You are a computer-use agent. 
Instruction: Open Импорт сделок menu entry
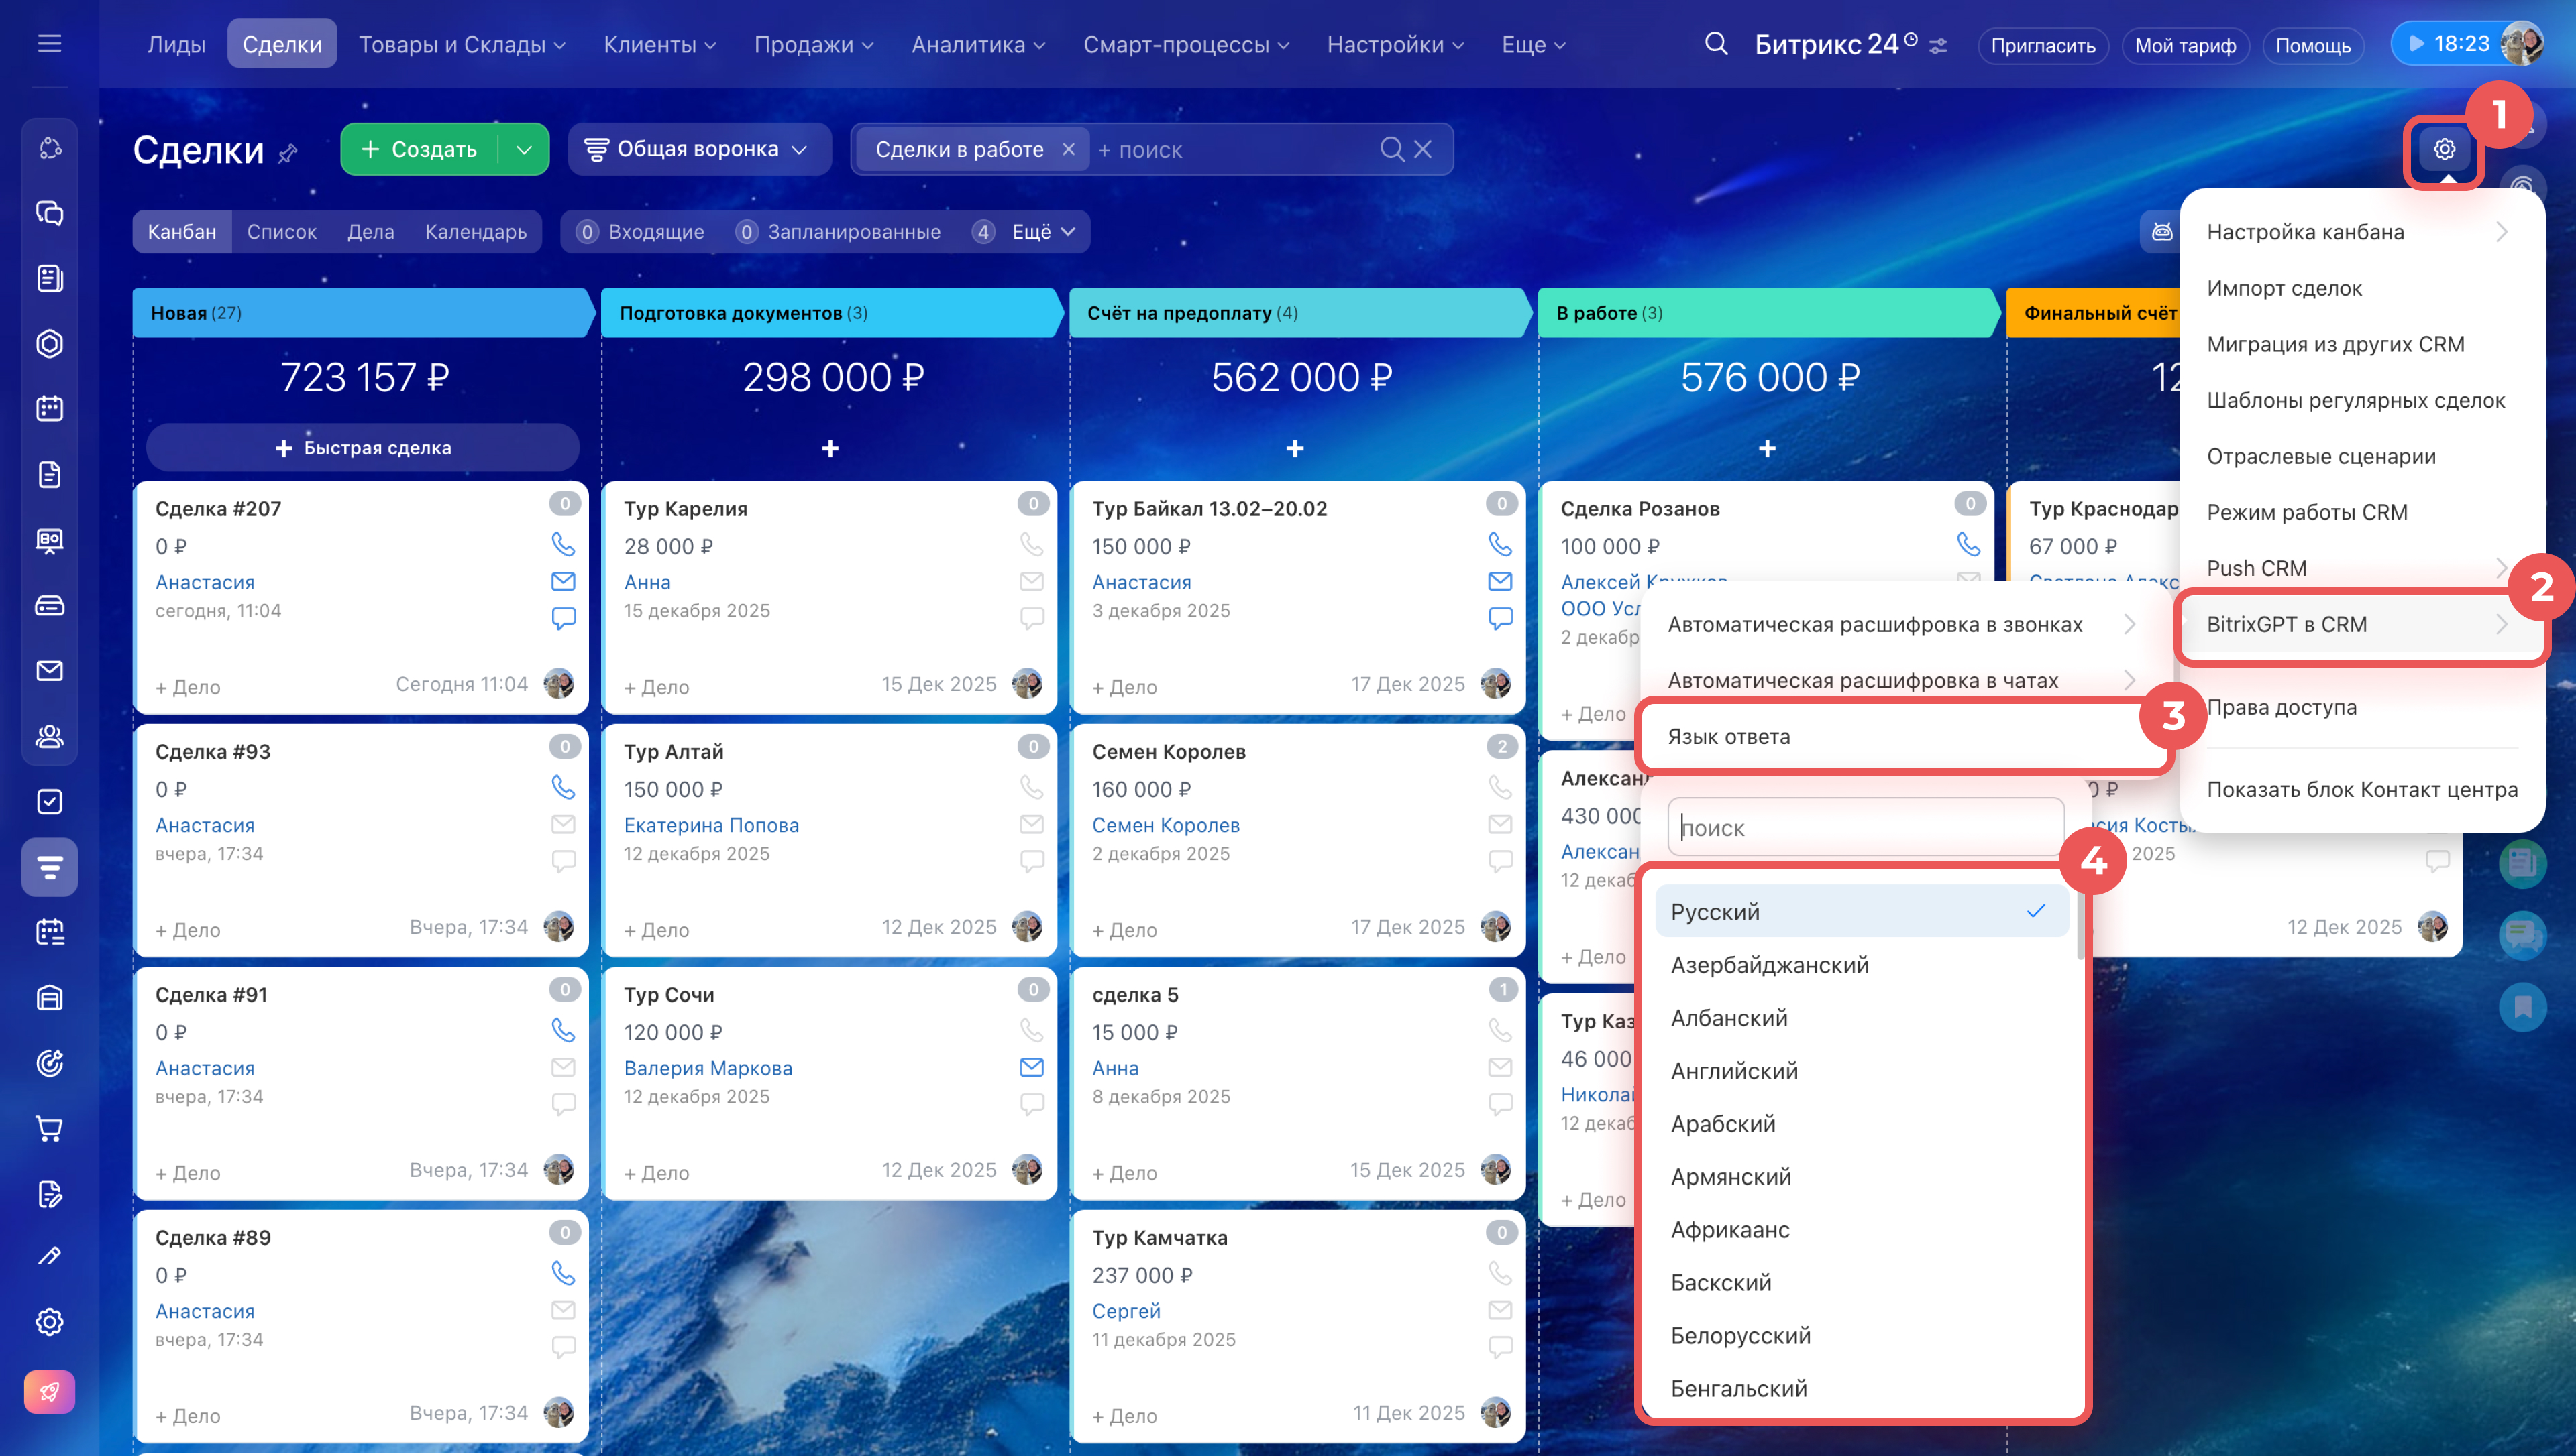[x=2284, y=288]
